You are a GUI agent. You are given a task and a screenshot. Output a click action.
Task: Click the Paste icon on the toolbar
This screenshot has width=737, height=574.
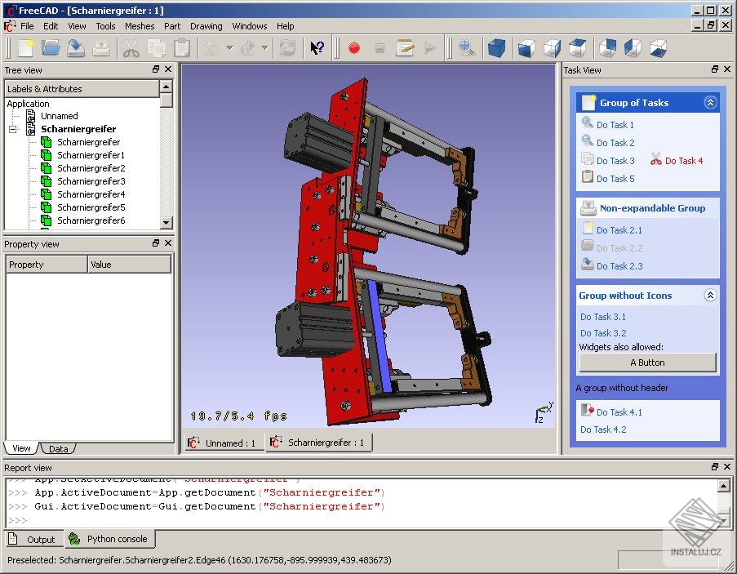click(x=181, y=48)
